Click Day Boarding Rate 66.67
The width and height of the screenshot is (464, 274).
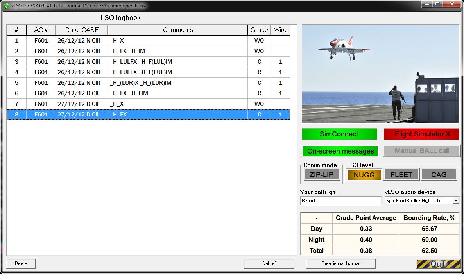tap(429, 229)
